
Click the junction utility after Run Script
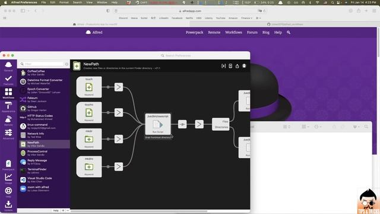pyautogui.click(x=182, y=124)
